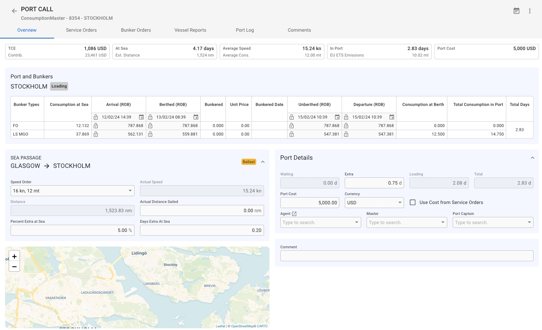Toggle lock on FO Arrival ROB value
Screen dimensions: 542x330
96,126
